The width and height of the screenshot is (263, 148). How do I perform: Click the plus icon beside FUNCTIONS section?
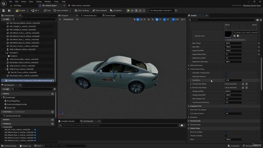coord(52,112)
